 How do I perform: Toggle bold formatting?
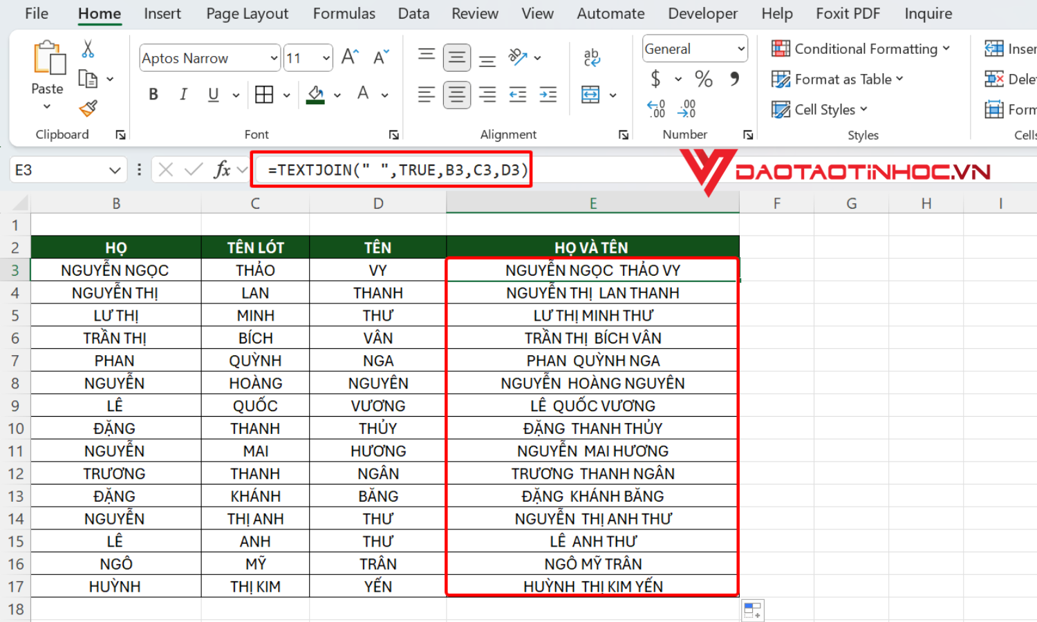click(x=153, y=95)
